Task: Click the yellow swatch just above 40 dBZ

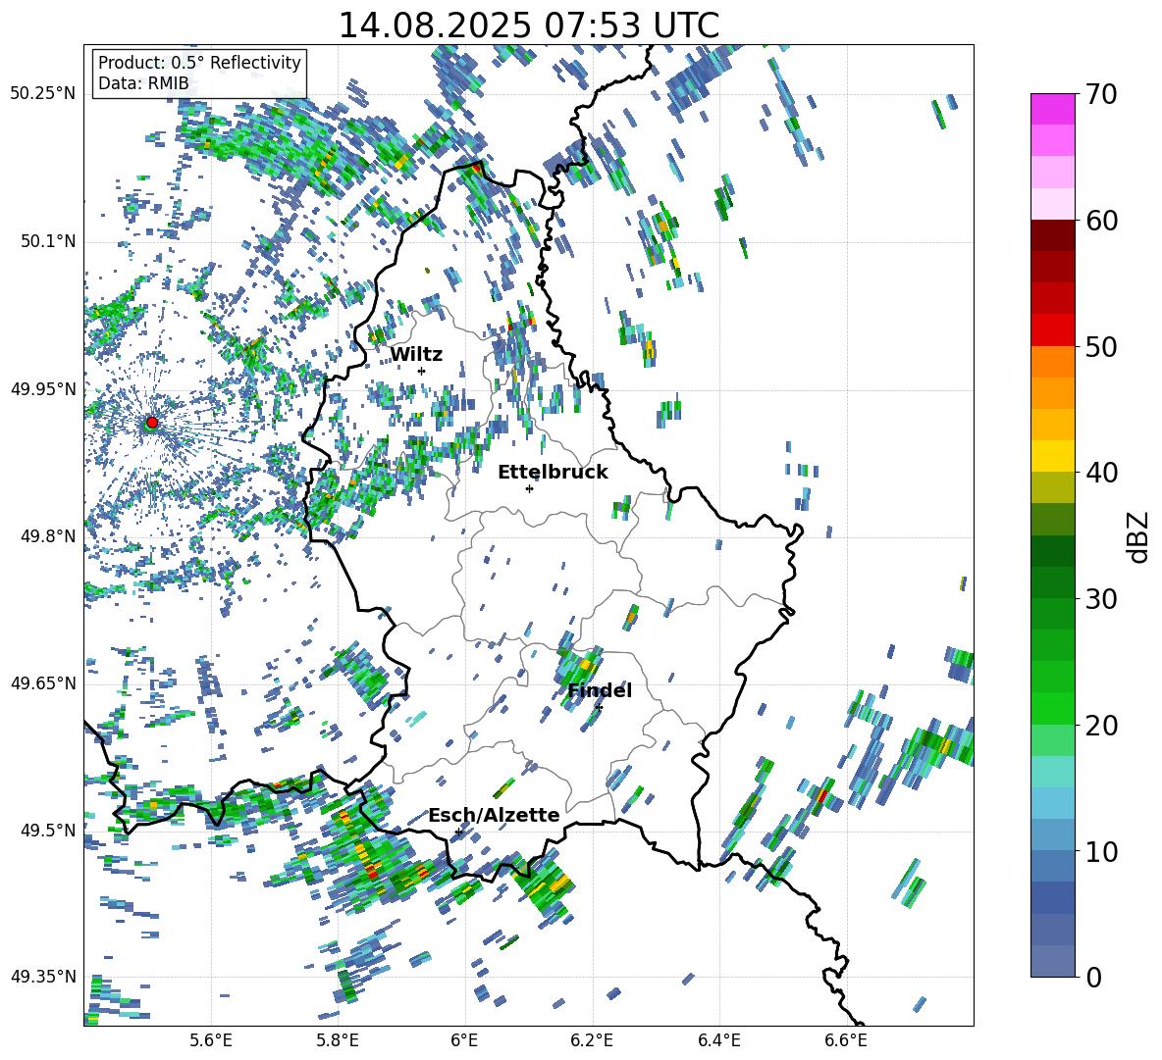Action: [x=1052, y=456]
